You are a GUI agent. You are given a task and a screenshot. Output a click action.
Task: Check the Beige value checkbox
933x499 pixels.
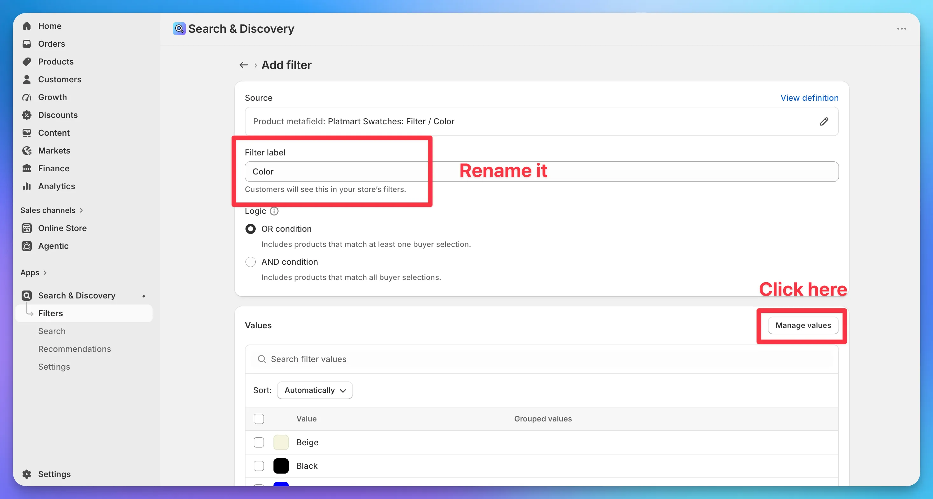click(259, 442)
